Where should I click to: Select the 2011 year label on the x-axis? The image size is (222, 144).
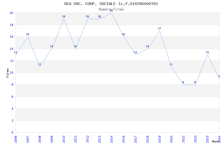(x=75, y=139)
